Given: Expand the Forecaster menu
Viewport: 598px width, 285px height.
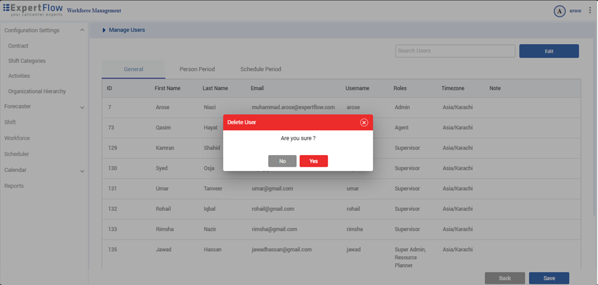Looking at the screenshot, I should [82, 107].
